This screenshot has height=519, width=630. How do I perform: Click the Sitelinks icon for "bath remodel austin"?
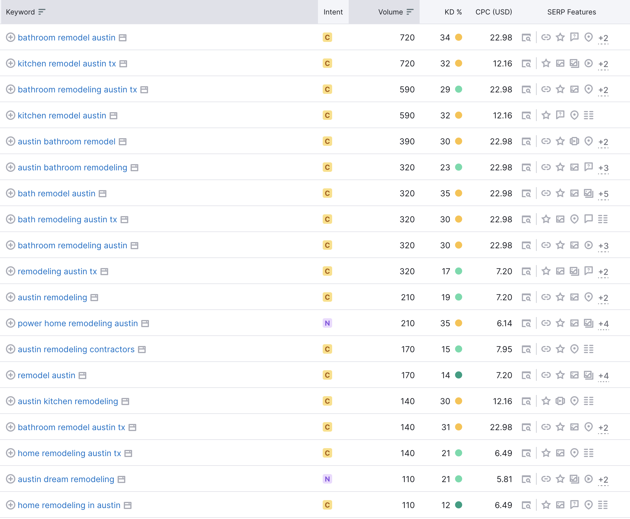point(546,193)
